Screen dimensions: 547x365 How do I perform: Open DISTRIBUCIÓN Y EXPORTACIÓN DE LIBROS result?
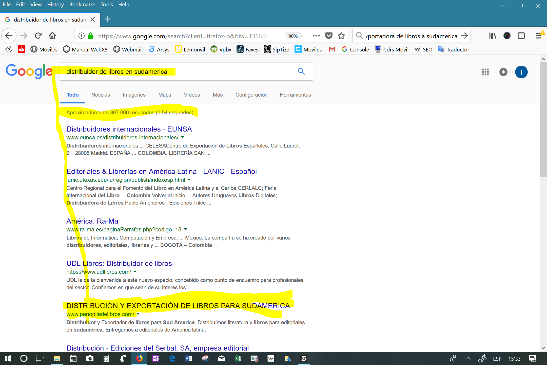tap(178, 306)
